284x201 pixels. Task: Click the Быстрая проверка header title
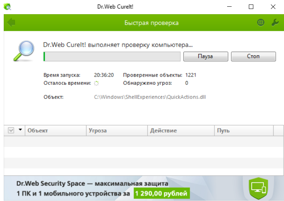coord(152,23)
